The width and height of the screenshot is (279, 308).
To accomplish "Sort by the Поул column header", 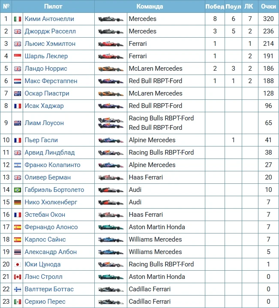I will 233,6.
